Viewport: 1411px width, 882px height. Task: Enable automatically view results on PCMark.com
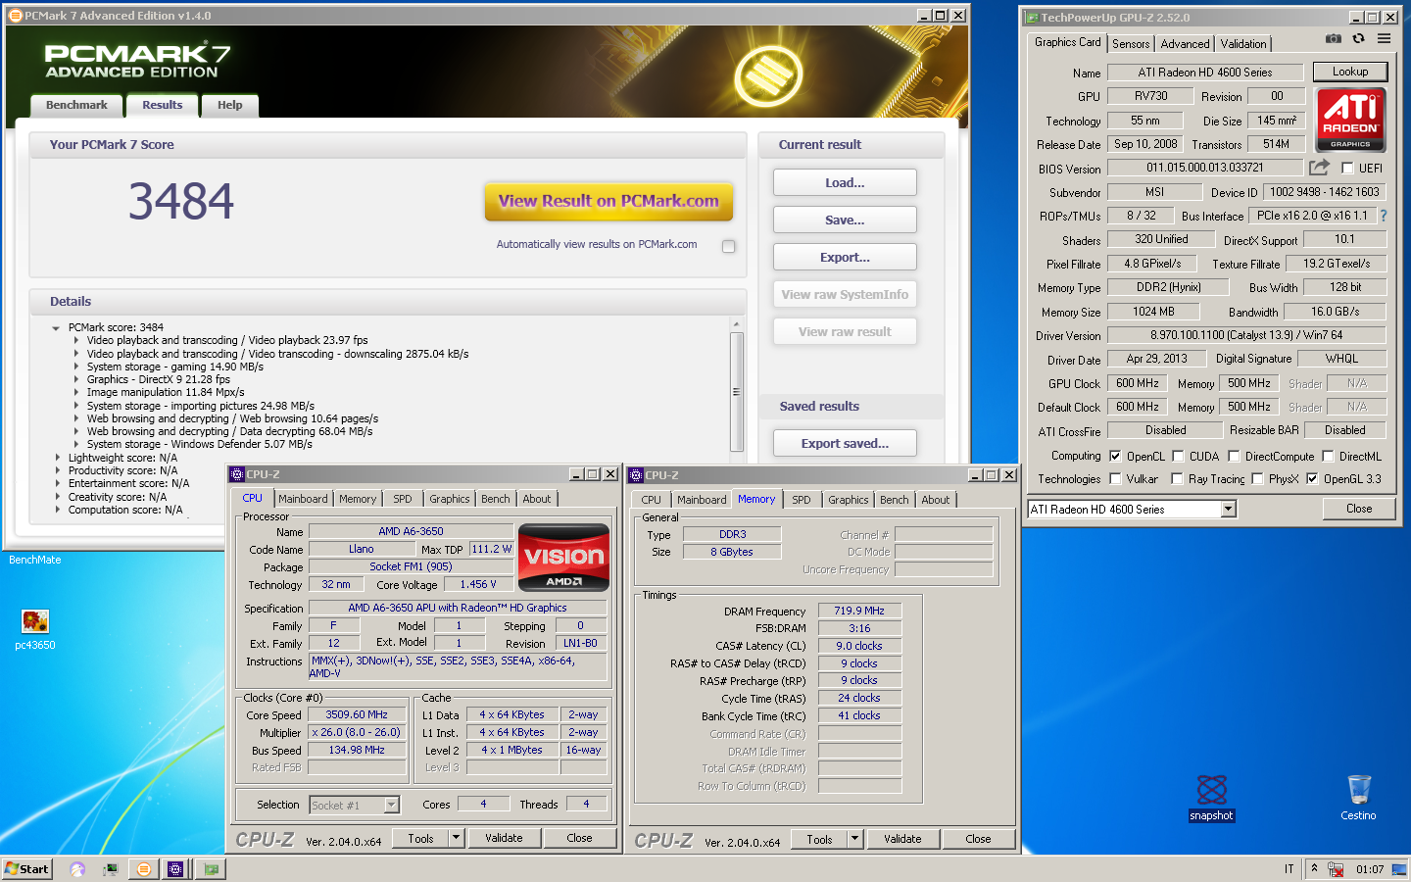coord(728,246)
